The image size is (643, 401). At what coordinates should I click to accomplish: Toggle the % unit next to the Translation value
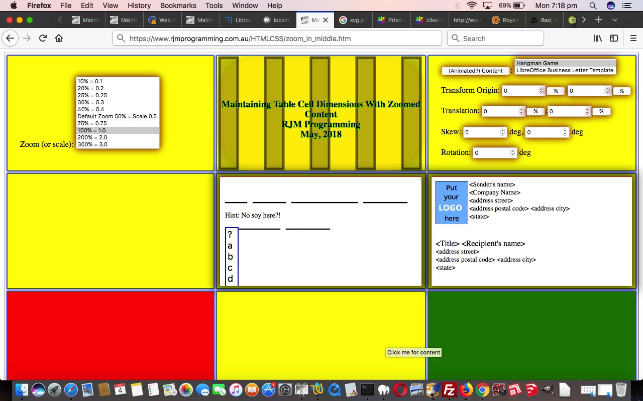tap(535, 111)
